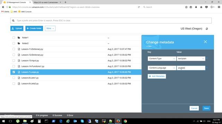Viewport: 222px width, 124px height.
Task: Click the 0 Error status entry
Action: click(70, 115)
